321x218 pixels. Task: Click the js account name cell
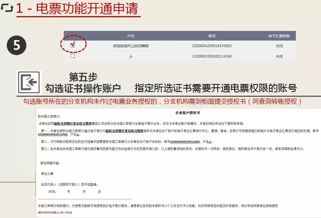(x=131, y=56)
